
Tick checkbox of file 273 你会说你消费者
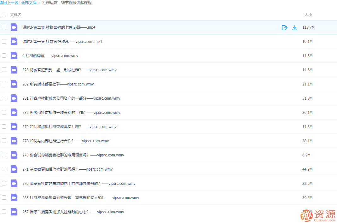point(4,155)
